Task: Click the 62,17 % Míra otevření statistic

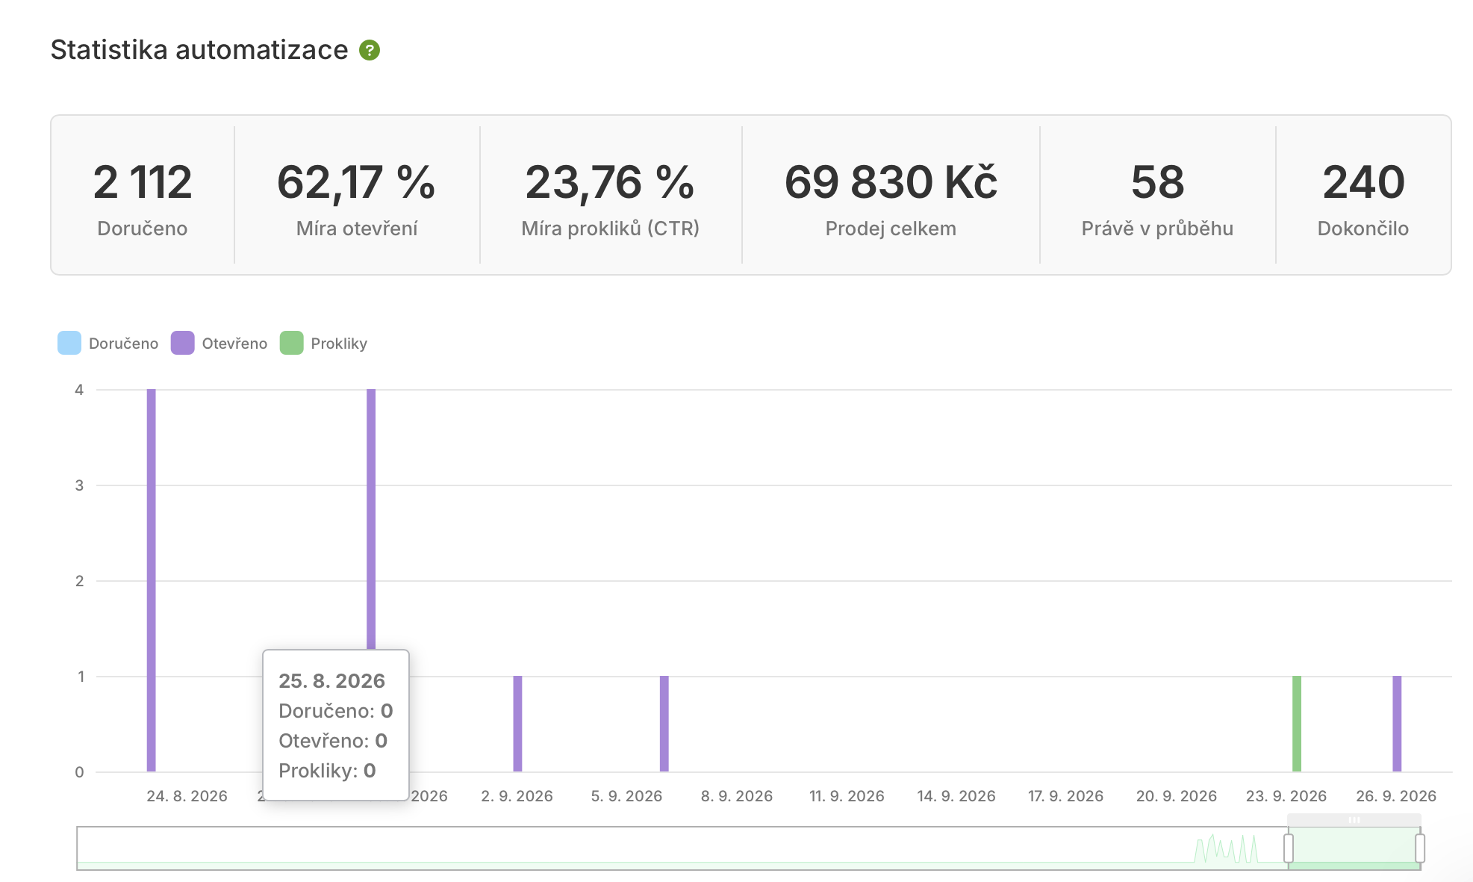Action: [x=357, y=196]
